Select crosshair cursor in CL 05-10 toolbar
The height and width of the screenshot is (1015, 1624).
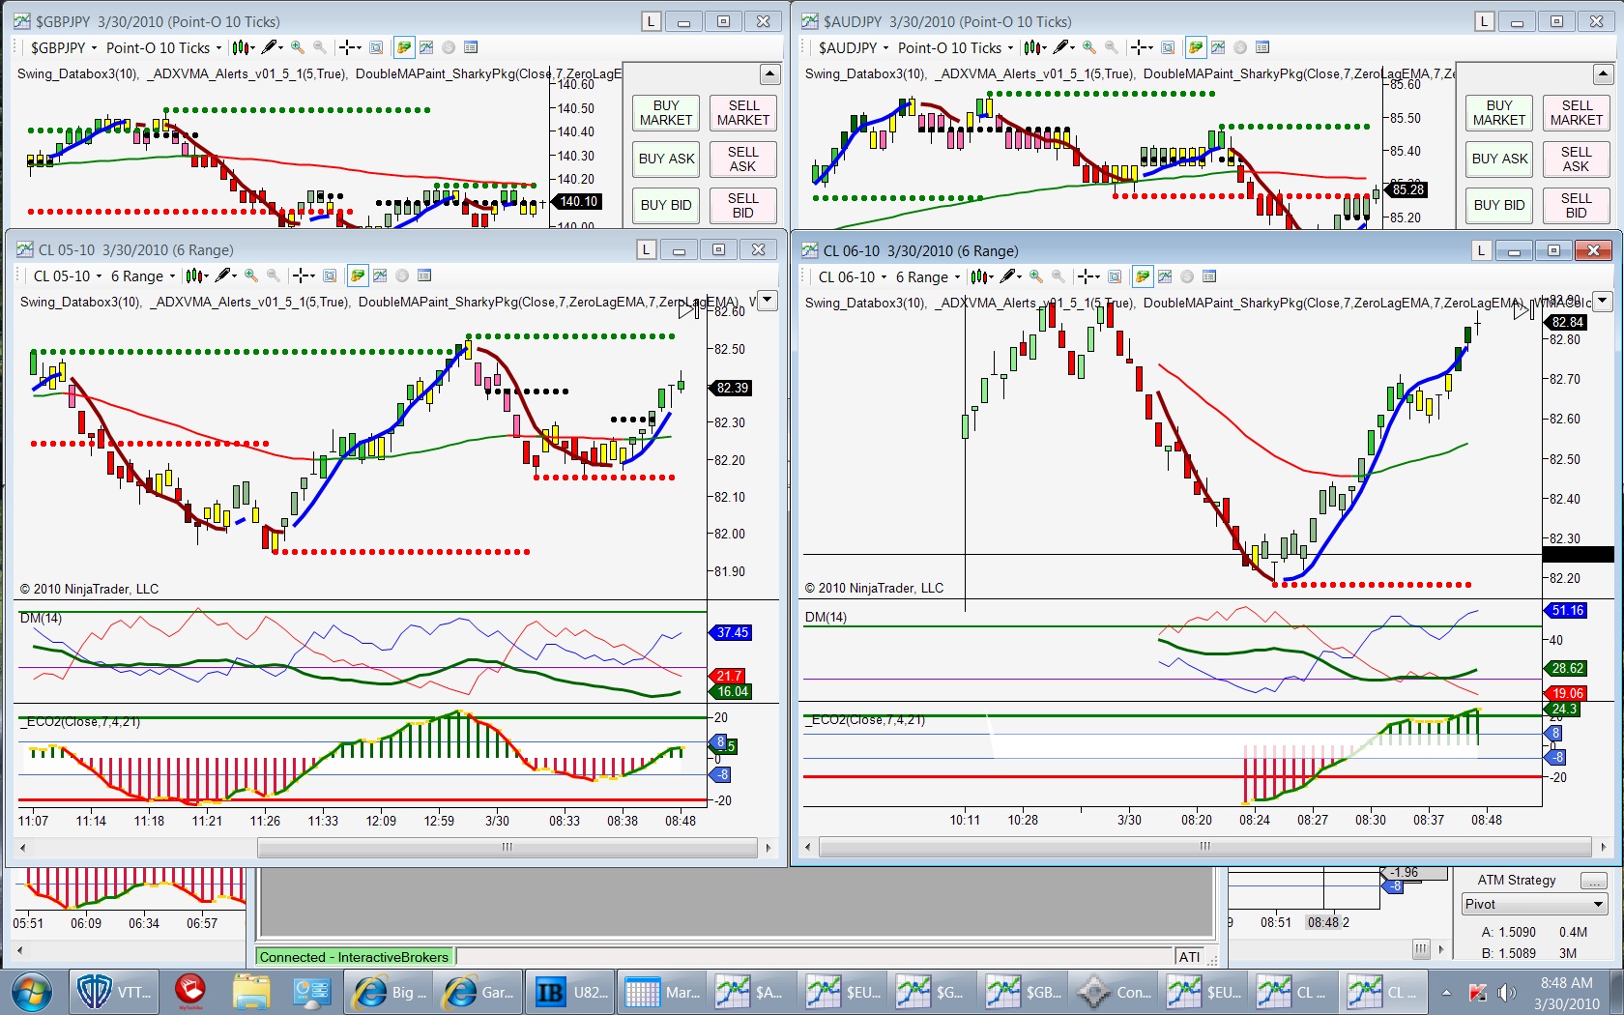coord(304,275)
